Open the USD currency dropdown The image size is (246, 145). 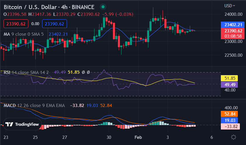pos(230,6)
